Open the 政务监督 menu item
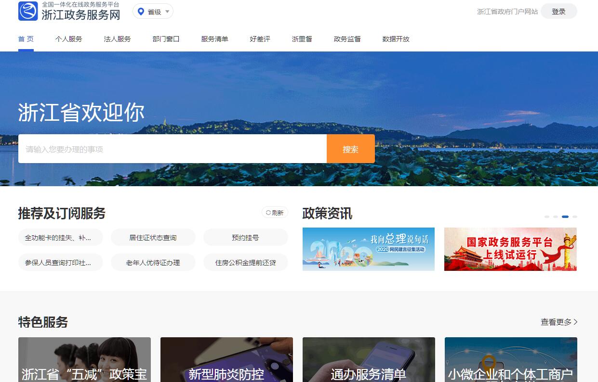 pos(347,39)
